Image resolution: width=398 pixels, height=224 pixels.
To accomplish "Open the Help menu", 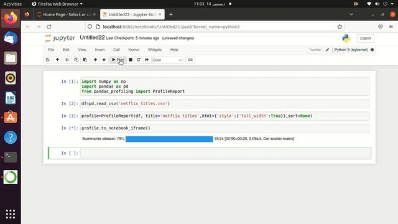I will [x=174, y=50].
